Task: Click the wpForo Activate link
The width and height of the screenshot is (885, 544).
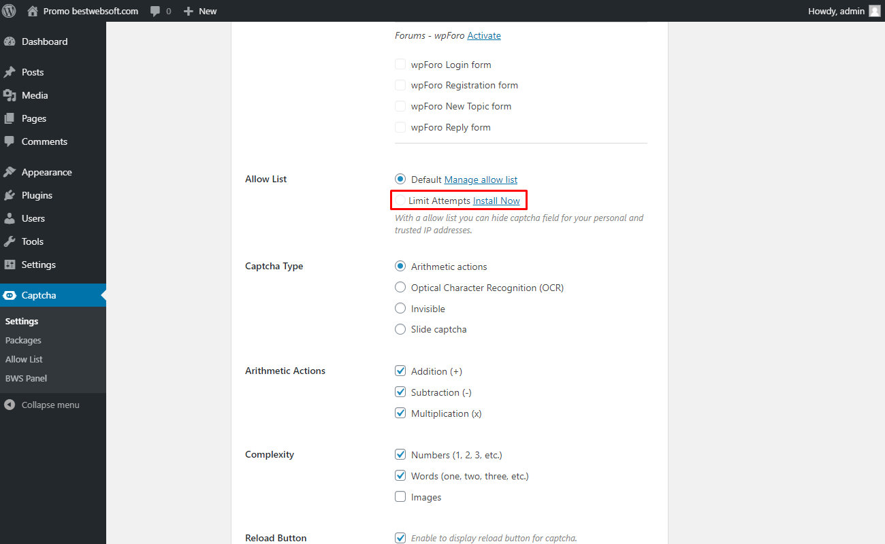Action: (484, 35)
